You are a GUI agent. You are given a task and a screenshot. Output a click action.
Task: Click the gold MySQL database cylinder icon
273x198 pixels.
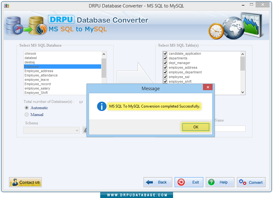click(38, 25)
